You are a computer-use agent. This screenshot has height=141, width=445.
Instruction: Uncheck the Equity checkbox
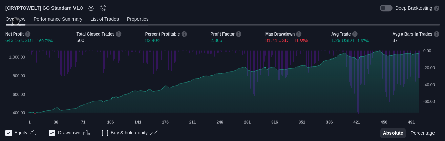9,133
